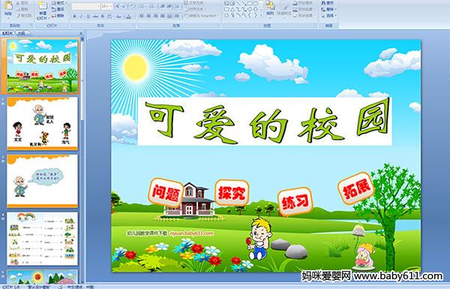Open the Select dropdown in editing group
This screenshot has width=450, height=289.
[328, 15]
